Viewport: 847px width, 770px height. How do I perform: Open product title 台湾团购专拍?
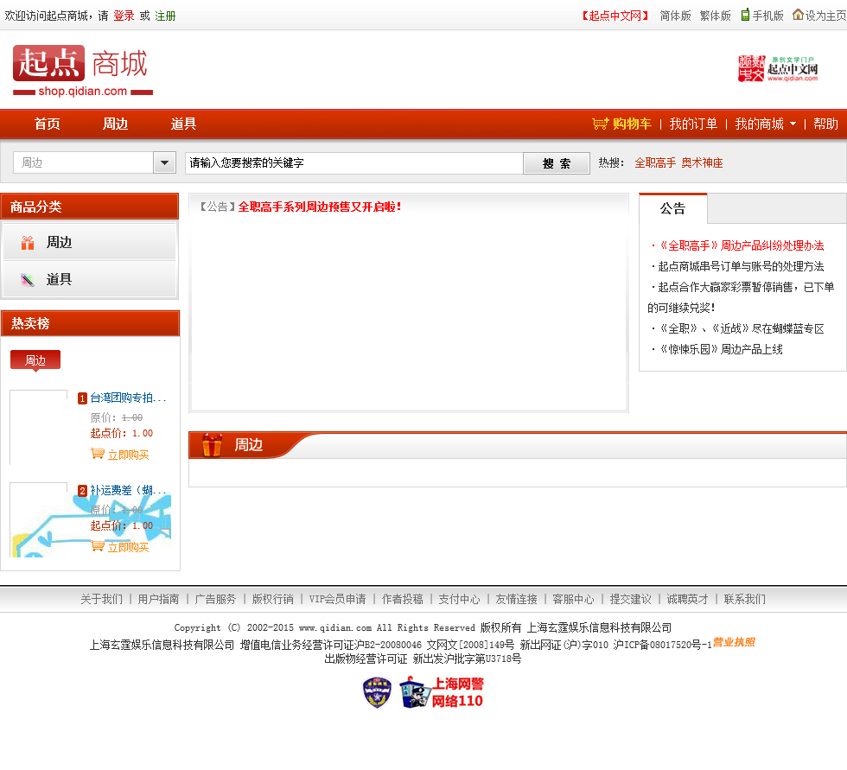(x=128, y=398)
